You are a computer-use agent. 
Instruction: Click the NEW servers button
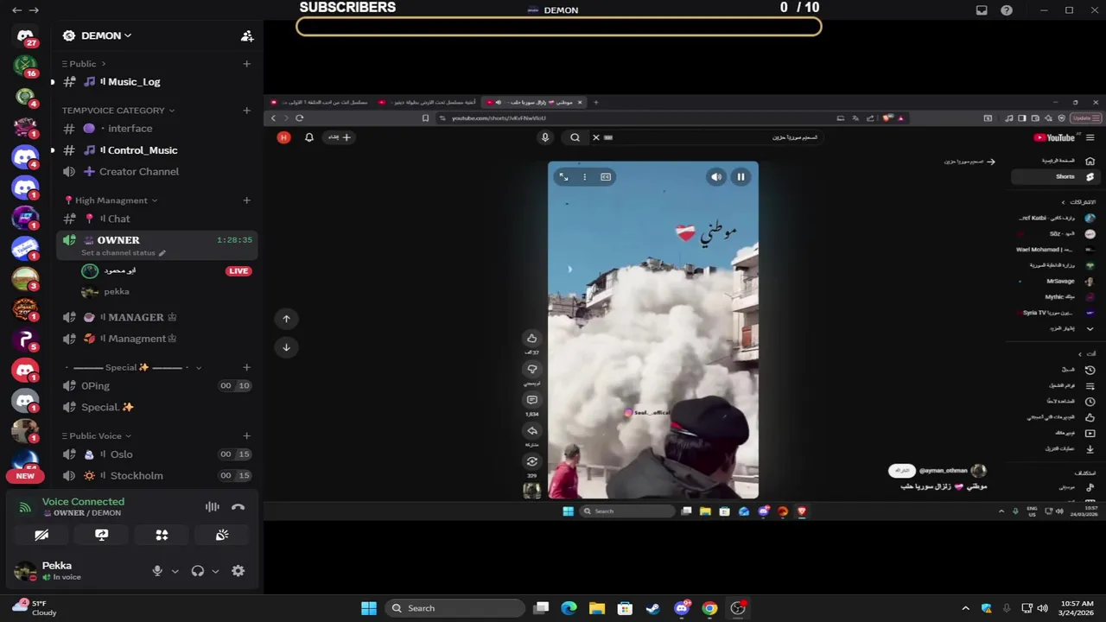25,476
